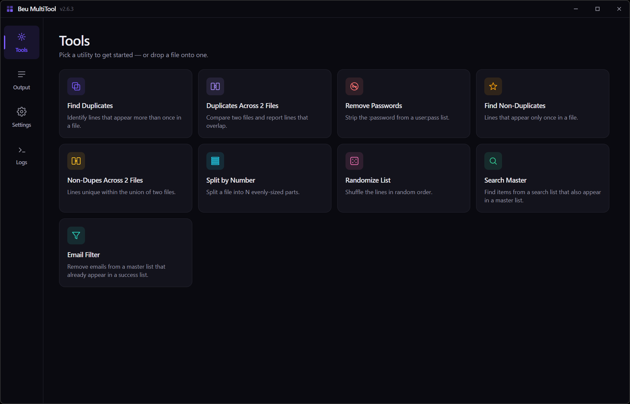This screenshot has height=404, width=630.
Task: Switch to the Output sidebar tab
Action: (22, 80)
